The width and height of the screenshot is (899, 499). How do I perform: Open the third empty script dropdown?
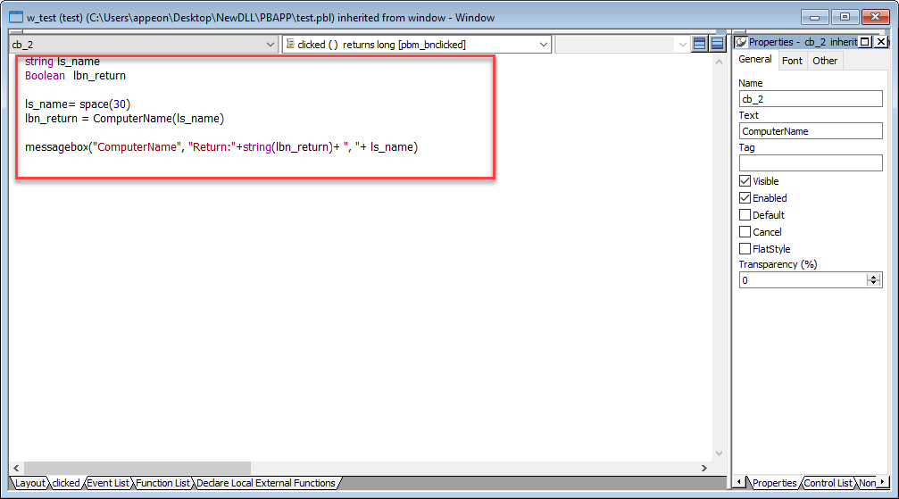[x=683, y=44]
